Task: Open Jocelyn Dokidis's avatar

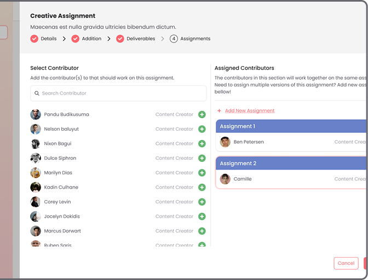Action: [x=36, y=216]
